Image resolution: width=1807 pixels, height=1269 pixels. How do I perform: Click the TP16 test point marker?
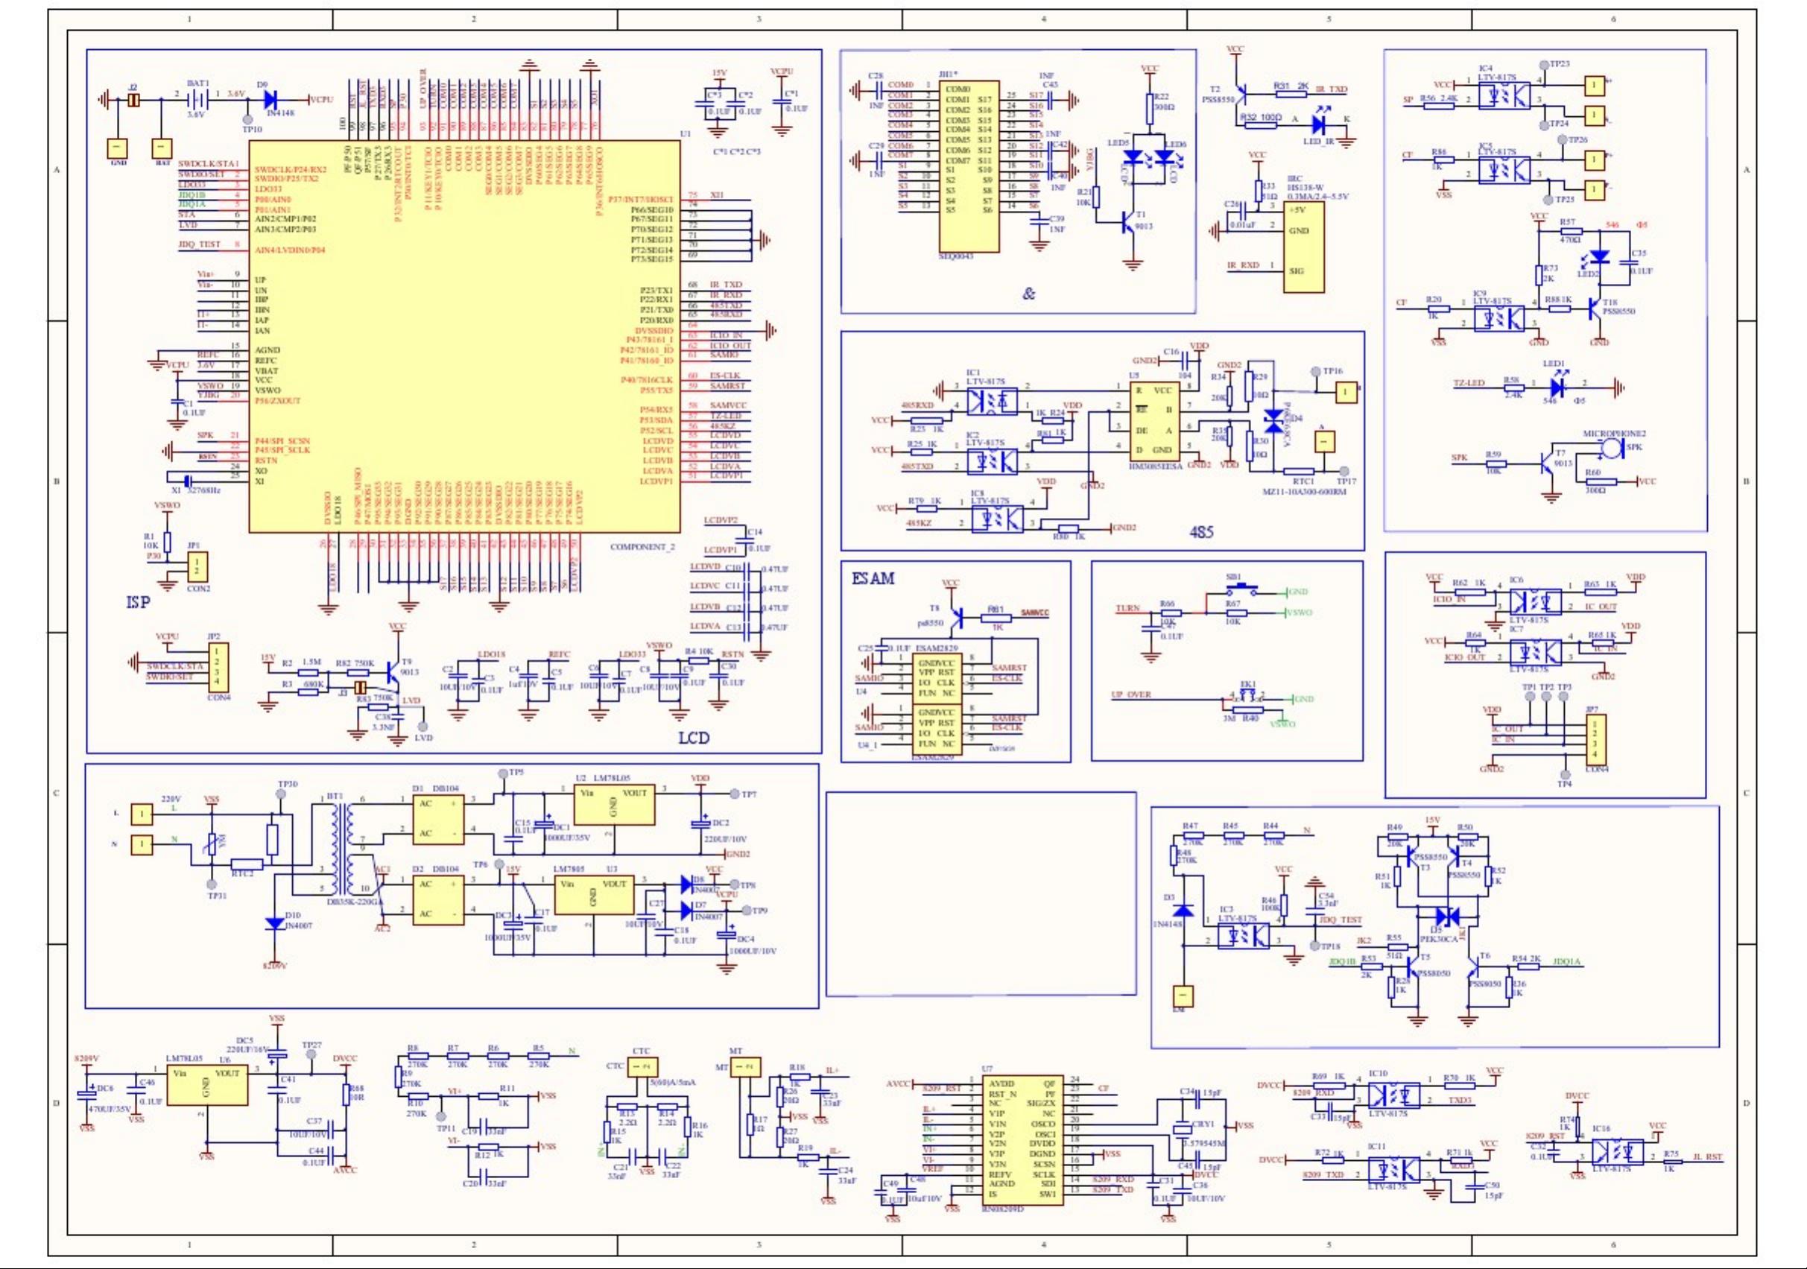click(1314, 371)
